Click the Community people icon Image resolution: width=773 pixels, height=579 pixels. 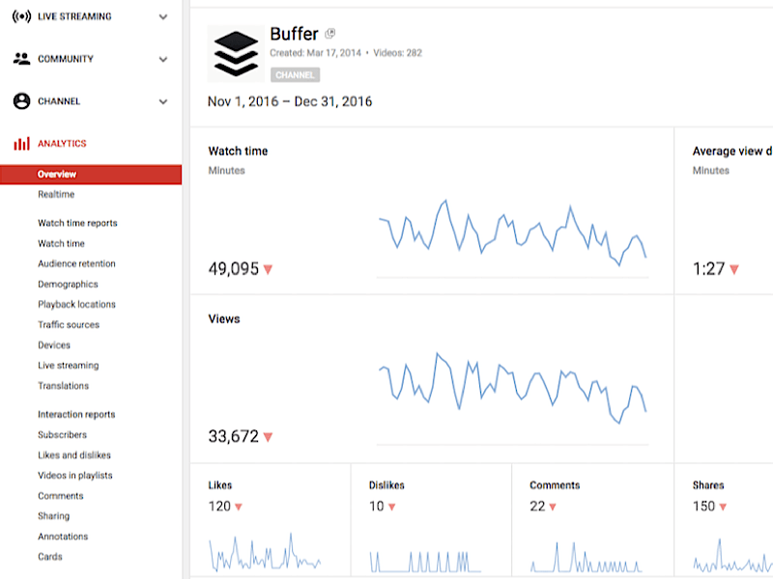pos(21,59)
